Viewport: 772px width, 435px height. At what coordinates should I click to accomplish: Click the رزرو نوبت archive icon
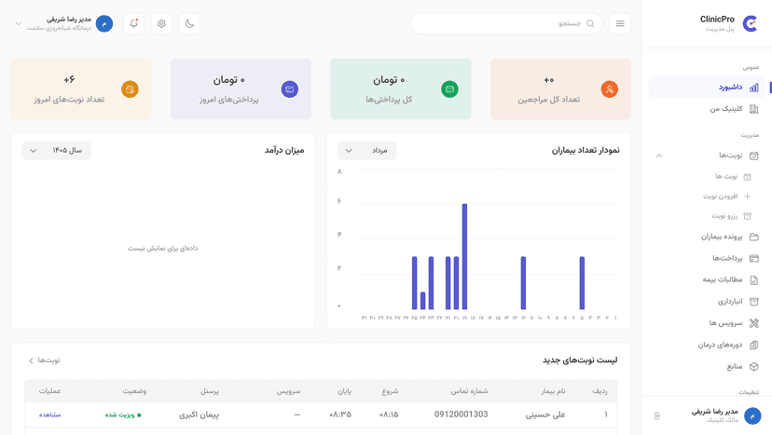coord(748,216)
